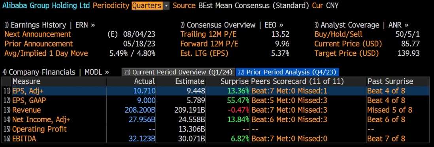Click the Target Price (USD) value

(409, 54)
